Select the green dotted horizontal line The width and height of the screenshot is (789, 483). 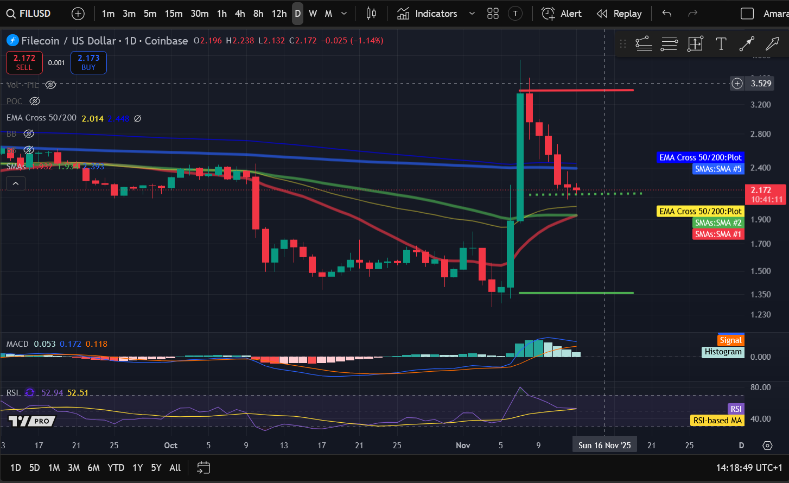tap(586, 193)
